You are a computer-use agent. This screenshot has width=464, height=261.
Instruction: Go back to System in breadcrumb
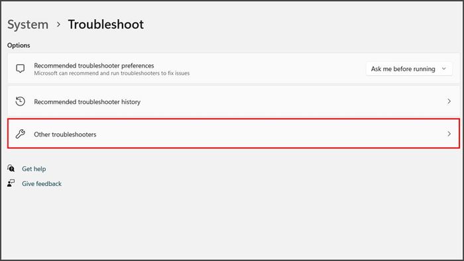point(28,25)
